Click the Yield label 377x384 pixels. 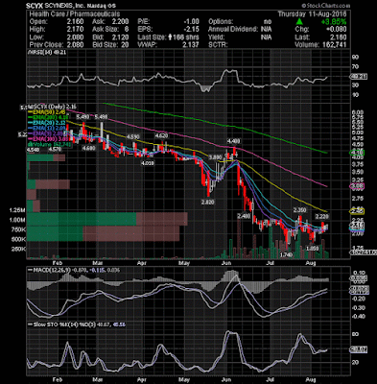[x=216, y=37]
